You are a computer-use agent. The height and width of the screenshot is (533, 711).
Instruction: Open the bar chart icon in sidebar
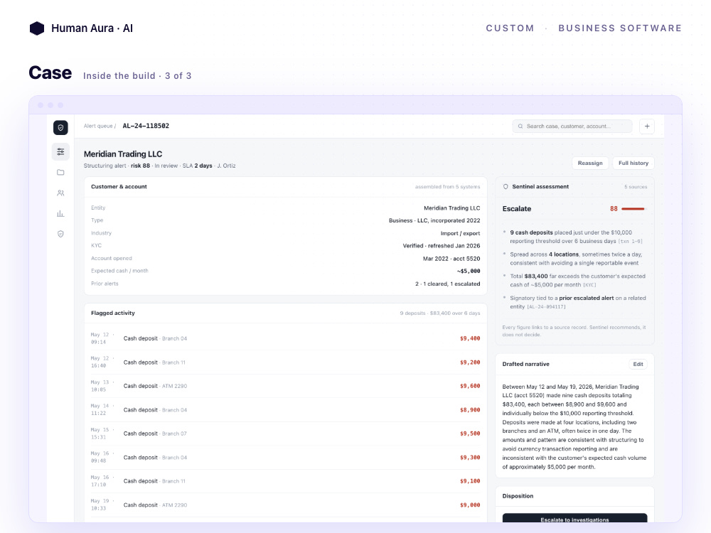coord(60,213)
